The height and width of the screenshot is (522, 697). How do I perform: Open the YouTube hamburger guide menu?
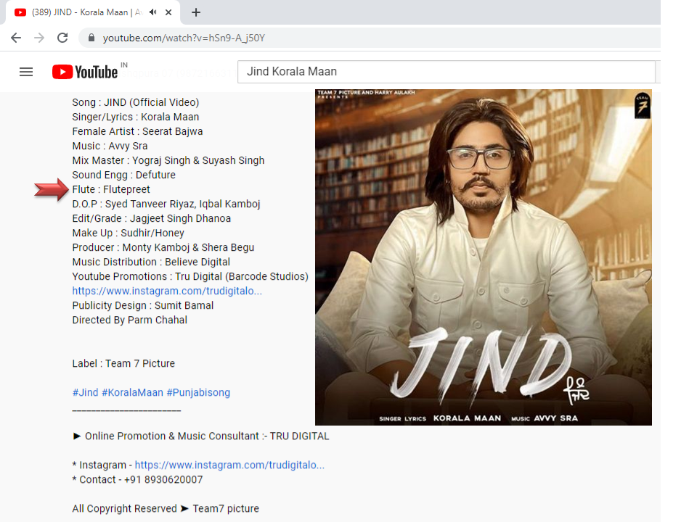coord(26,72)
